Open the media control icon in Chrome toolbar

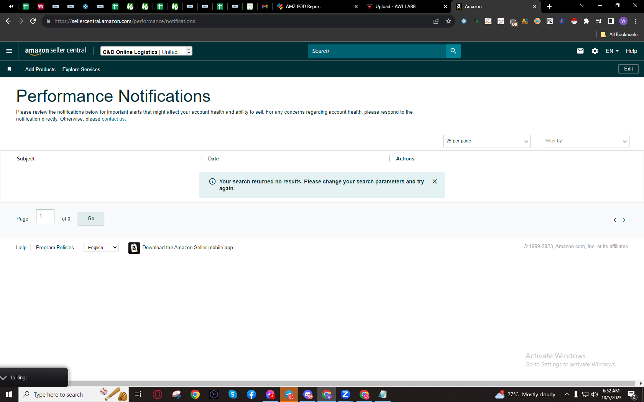tap(599, 21)
